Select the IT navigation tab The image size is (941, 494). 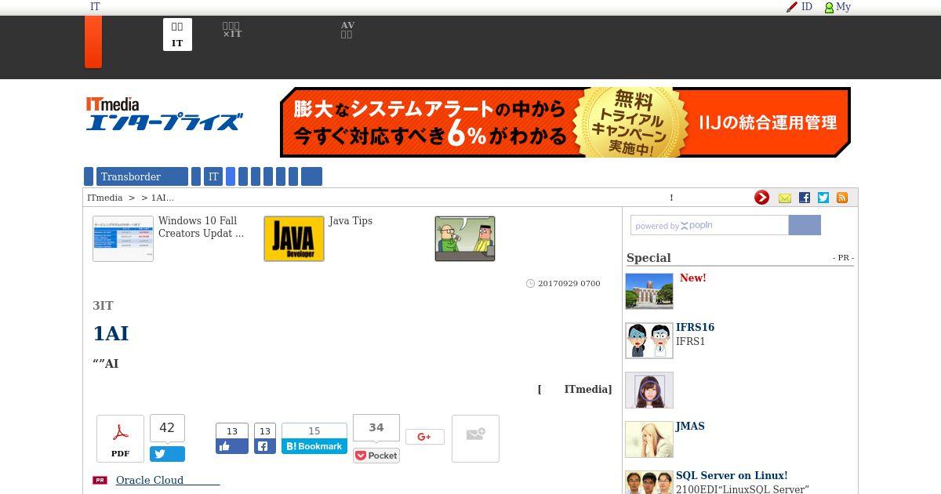(213, 176)
